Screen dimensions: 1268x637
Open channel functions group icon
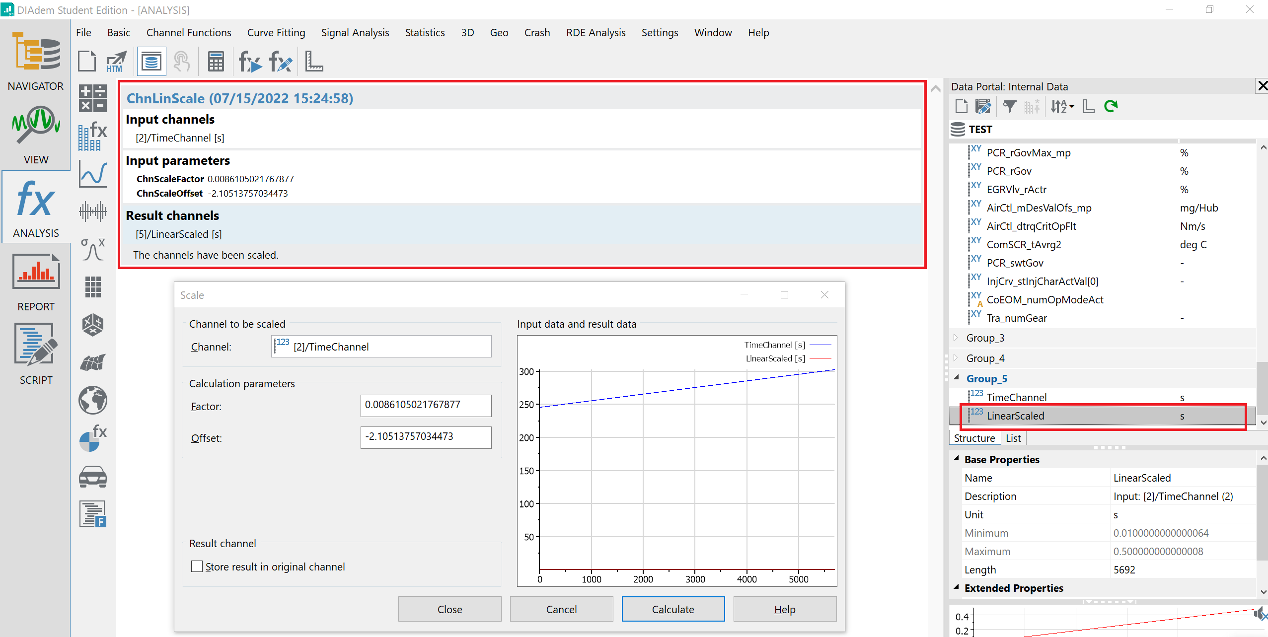93,136
